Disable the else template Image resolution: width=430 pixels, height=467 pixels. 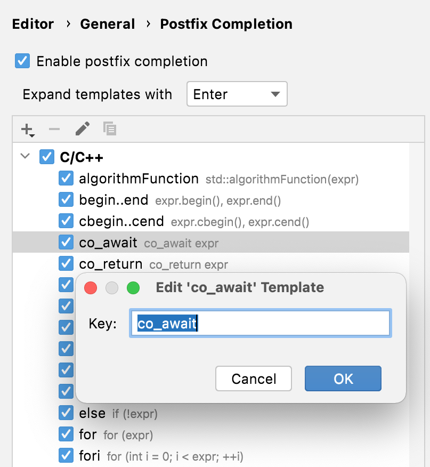click(x=66, y=413)
